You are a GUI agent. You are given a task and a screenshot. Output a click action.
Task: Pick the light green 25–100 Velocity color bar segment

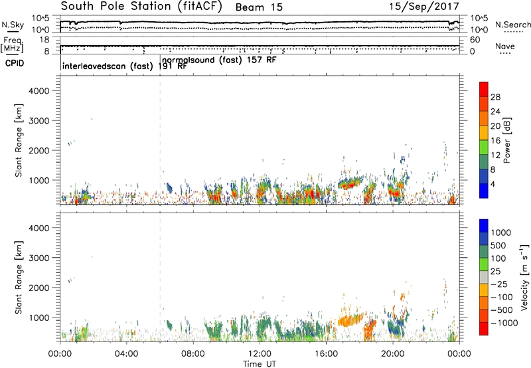click(x=484, y=264)
